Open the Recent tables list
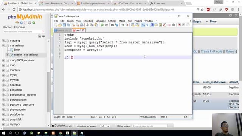 (7, 27)
